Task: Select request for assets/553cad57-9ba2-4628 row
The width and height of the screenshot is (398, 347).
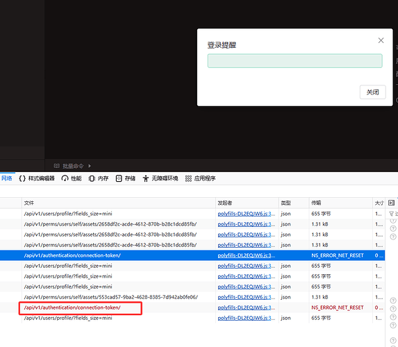Action: pos(192,297)
